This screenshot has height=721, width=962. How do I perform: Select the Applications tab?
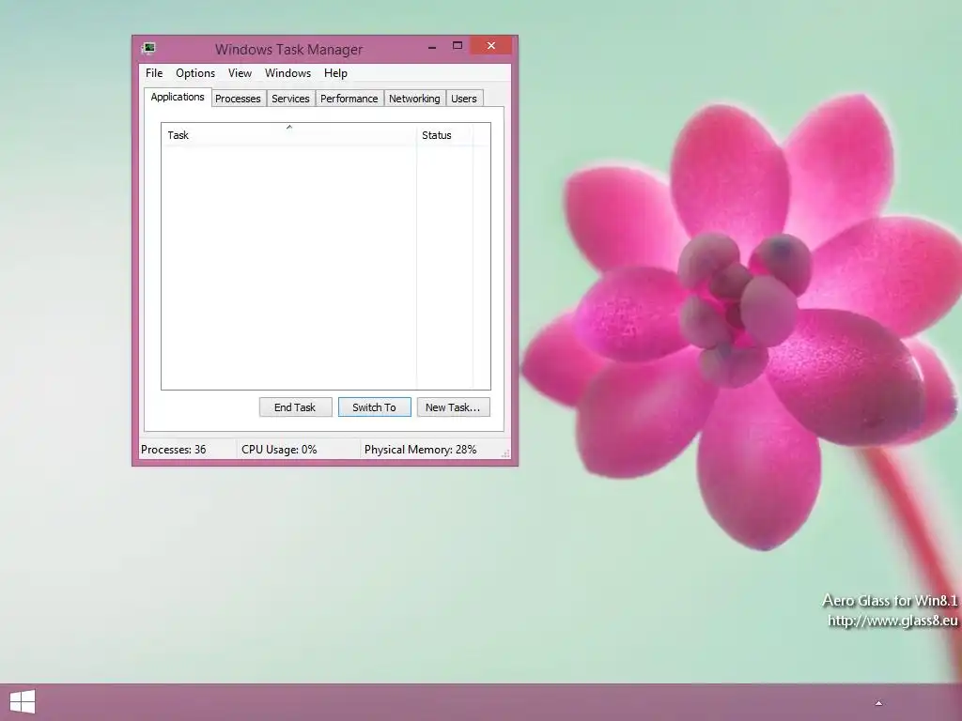tap(178, 97)
